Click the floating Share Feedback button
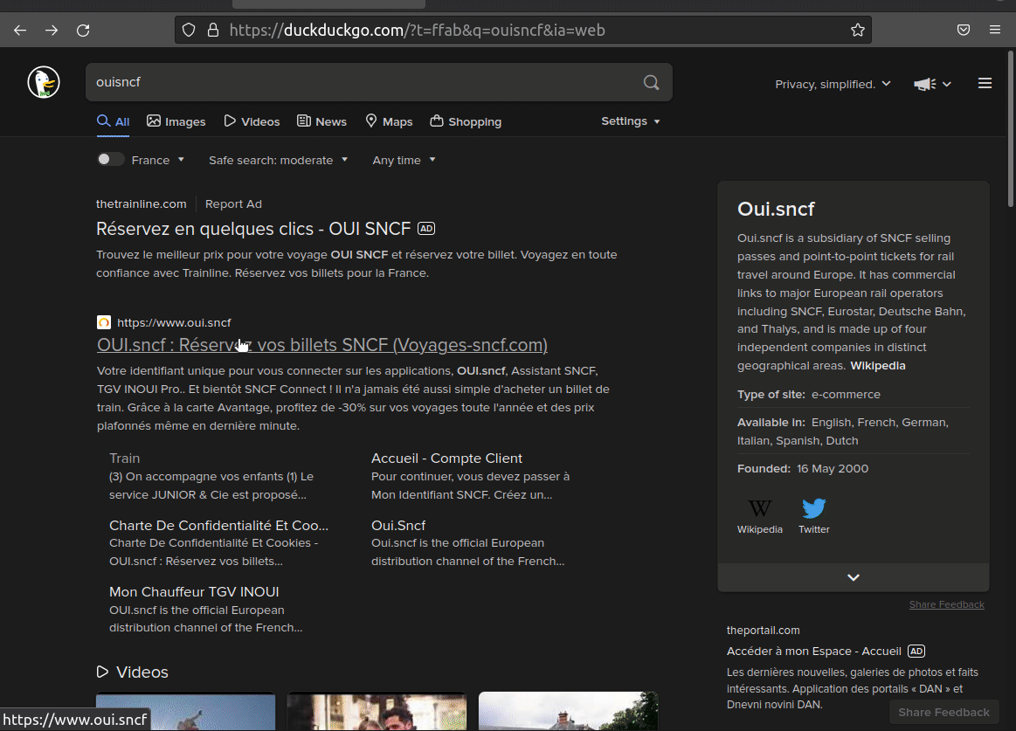This screenshot has height=731, width=1016. tap(944, 712)
